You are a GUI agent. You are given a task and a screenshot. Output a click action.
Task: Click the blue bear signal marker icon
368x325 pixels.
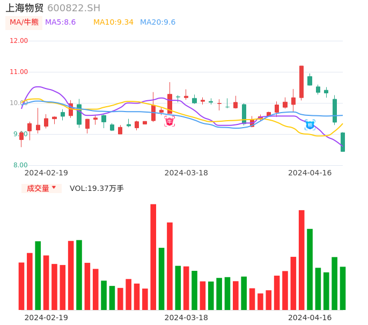[x=310, y=125]
